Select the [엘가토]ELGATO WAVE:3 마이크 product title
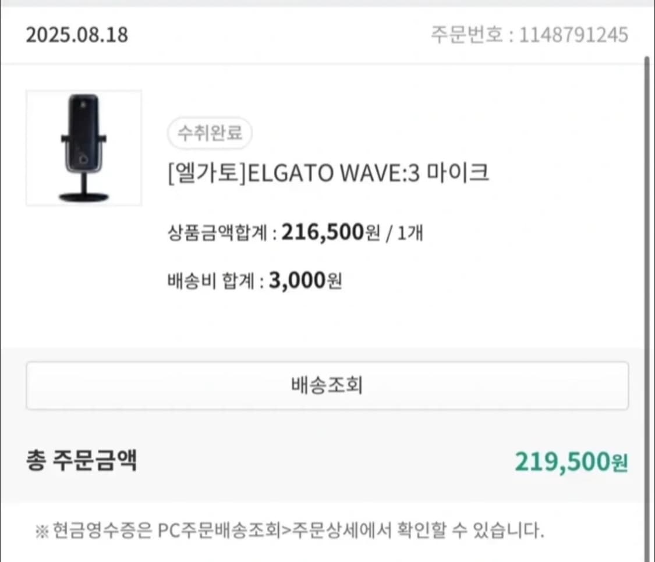Screen dimensions: 655x562 (328, 173)
